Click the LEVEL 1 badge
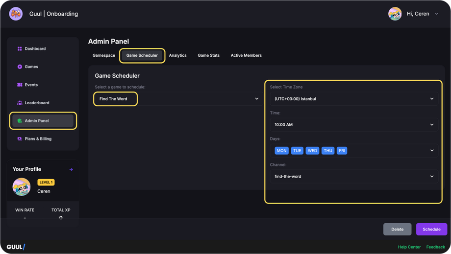 46,182
